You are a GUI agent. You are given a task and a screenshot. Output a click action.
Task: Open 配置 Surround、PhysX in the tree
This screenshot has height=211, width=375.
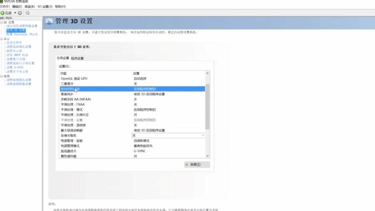(x=22, y=34)
